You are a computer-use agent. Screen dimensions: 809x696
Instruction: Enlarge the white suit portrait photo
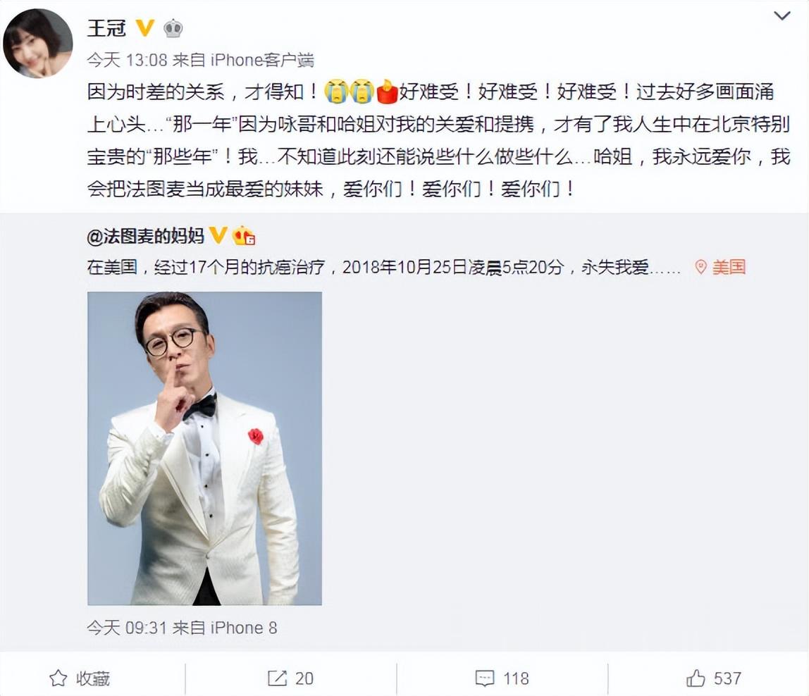coord(204,448)
